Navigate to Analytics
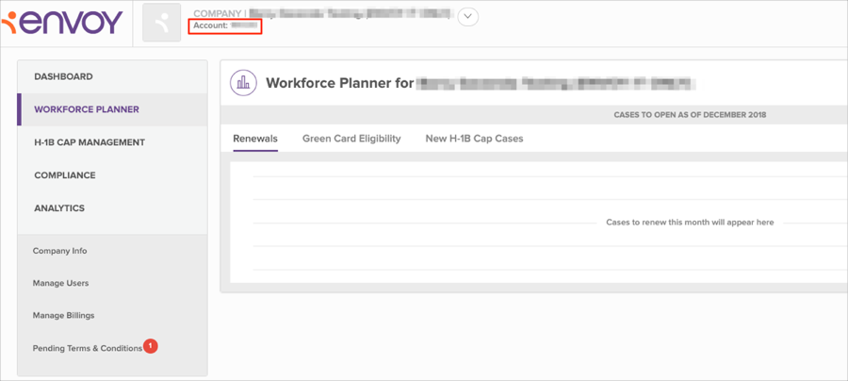Viewport: 848px width, 381px height. pyautogui.click(x=59, y=208)
